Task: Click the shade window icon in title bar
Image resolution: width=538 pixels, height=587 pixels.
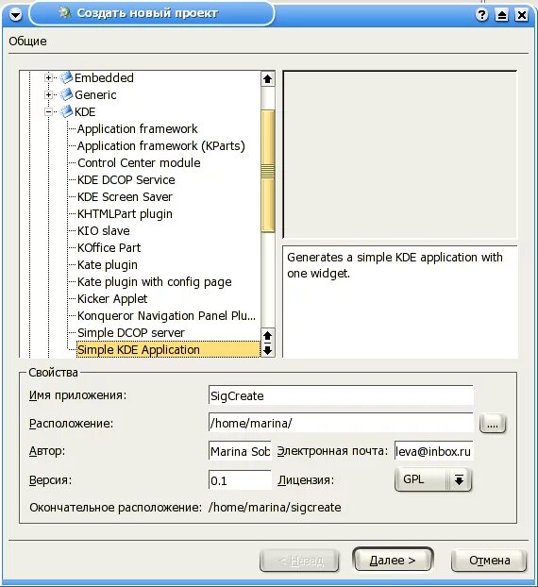Action: click(x=502, y=15)
